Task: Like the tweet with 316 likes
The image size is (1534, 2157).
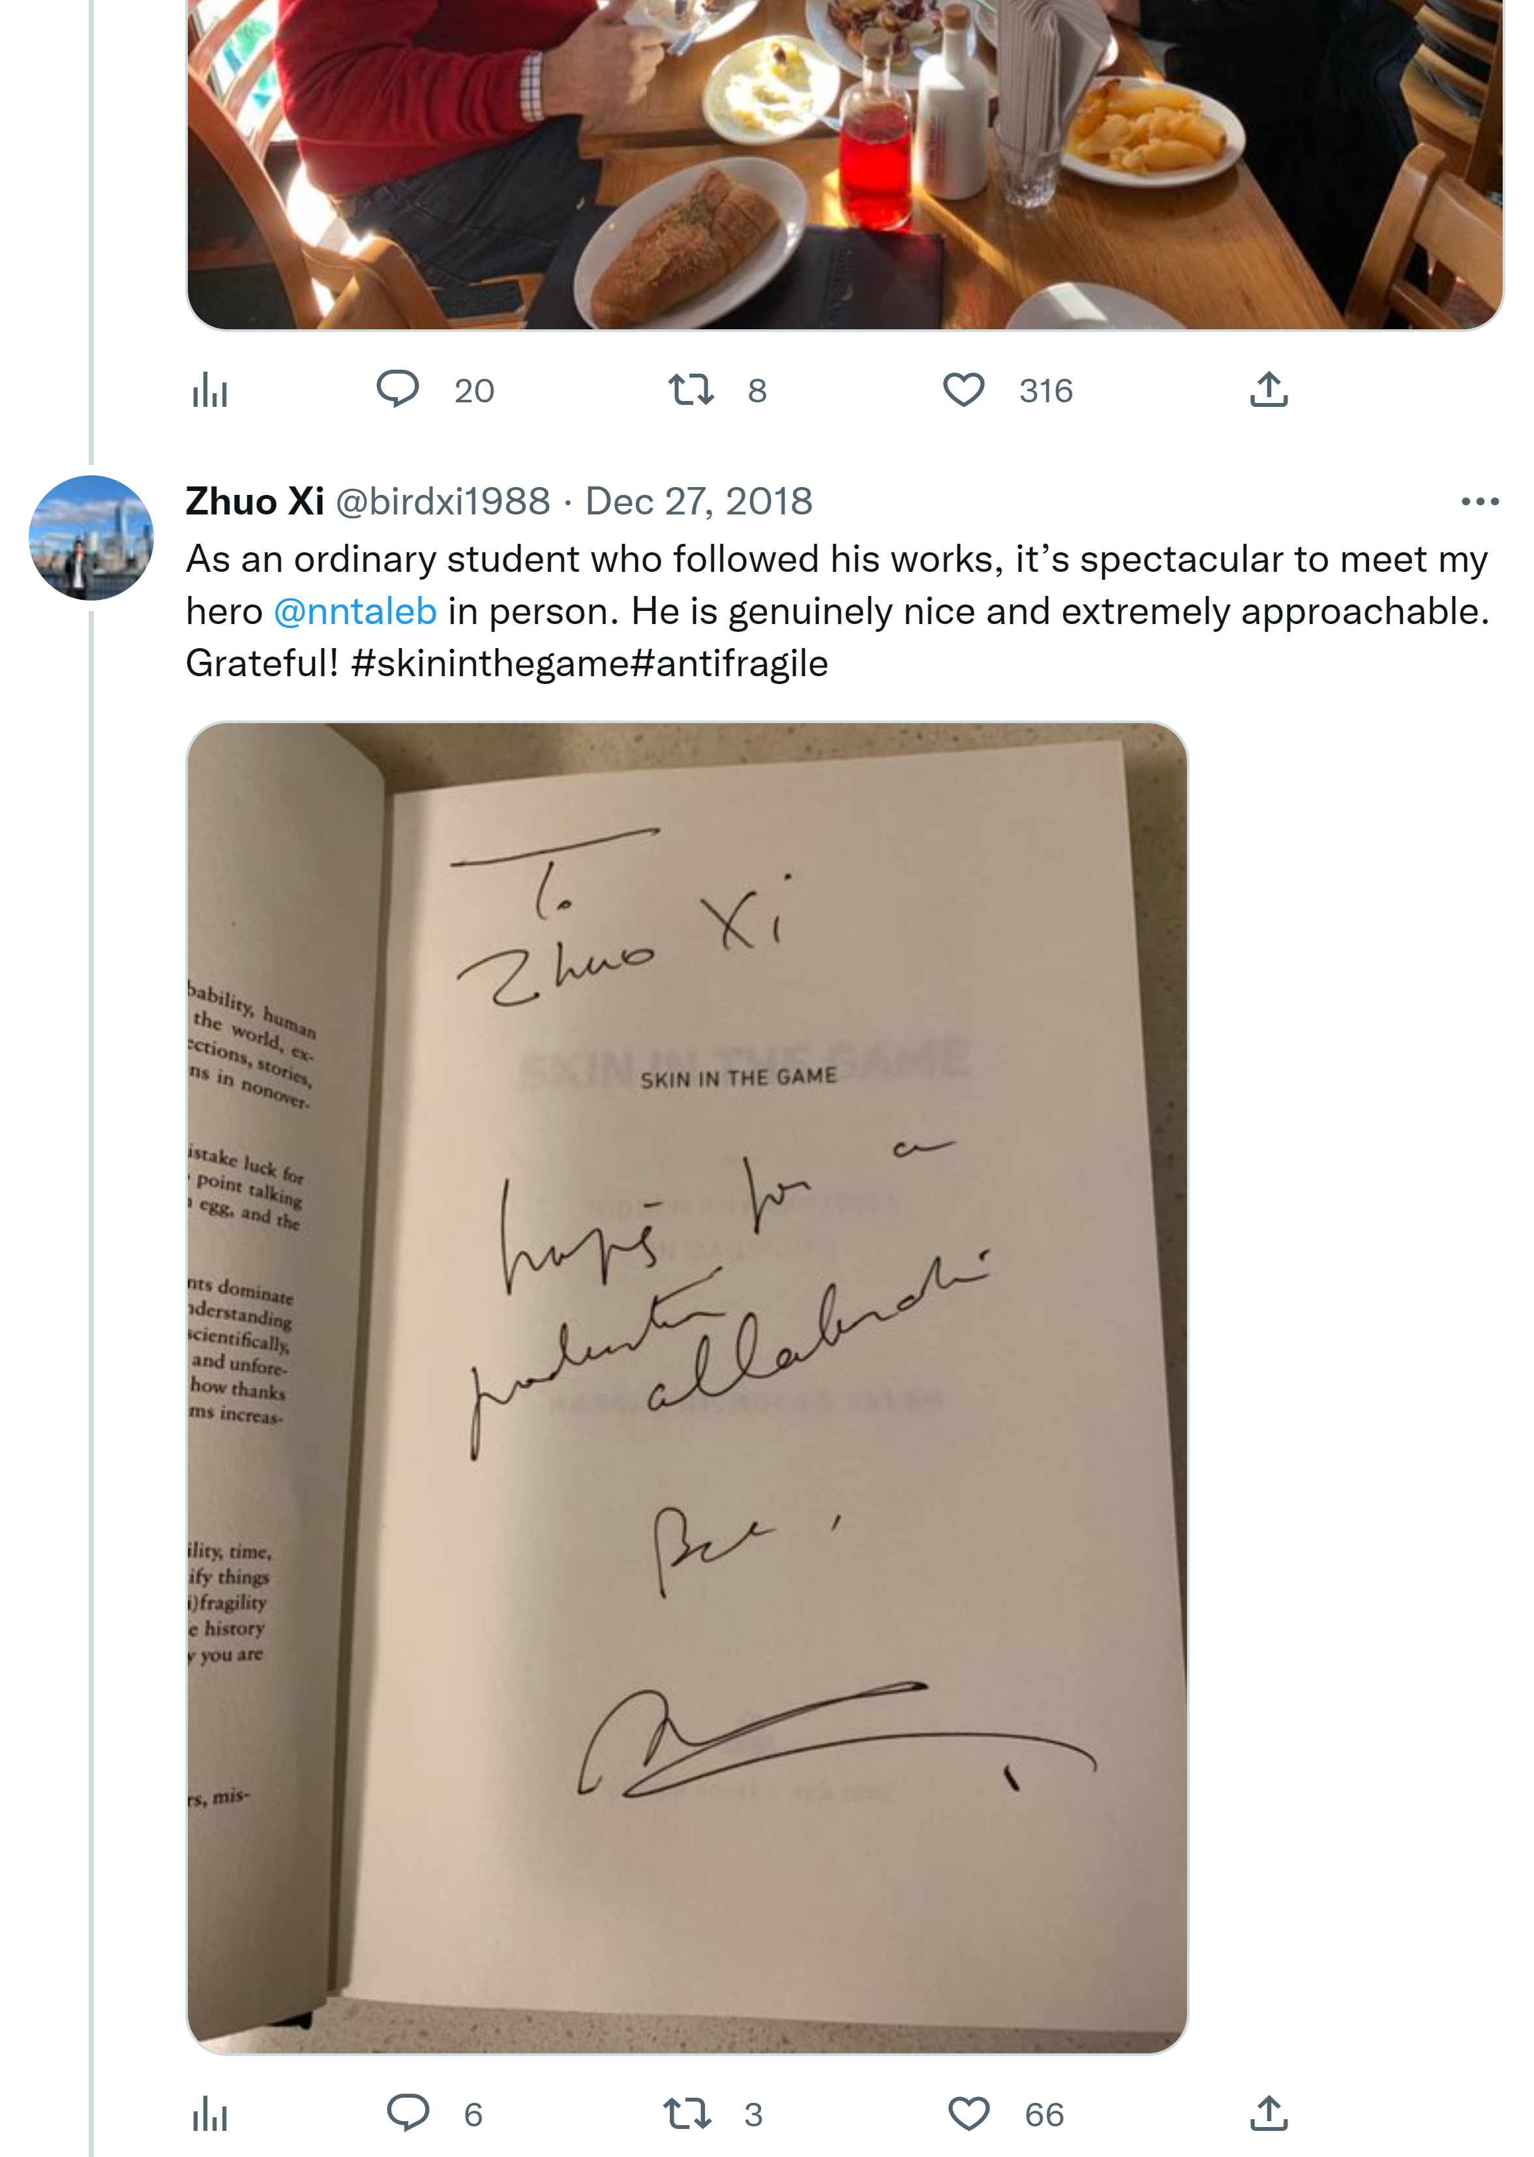Action: pos(963,389)
